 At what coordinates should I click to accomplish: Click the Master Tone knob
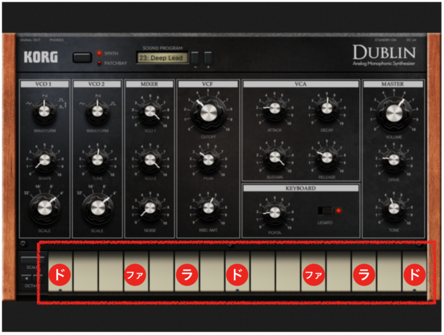394,209
